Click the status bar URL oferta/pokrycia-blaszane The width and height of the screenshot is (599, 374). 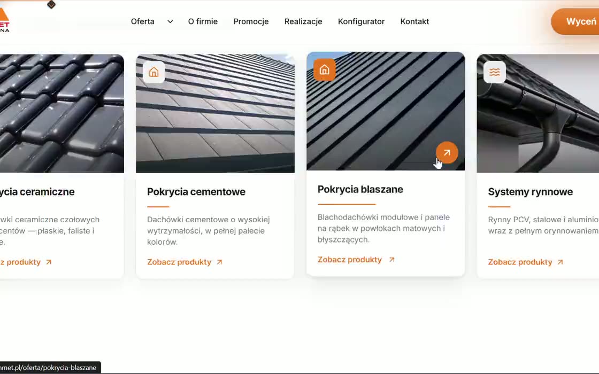[48, 368]
